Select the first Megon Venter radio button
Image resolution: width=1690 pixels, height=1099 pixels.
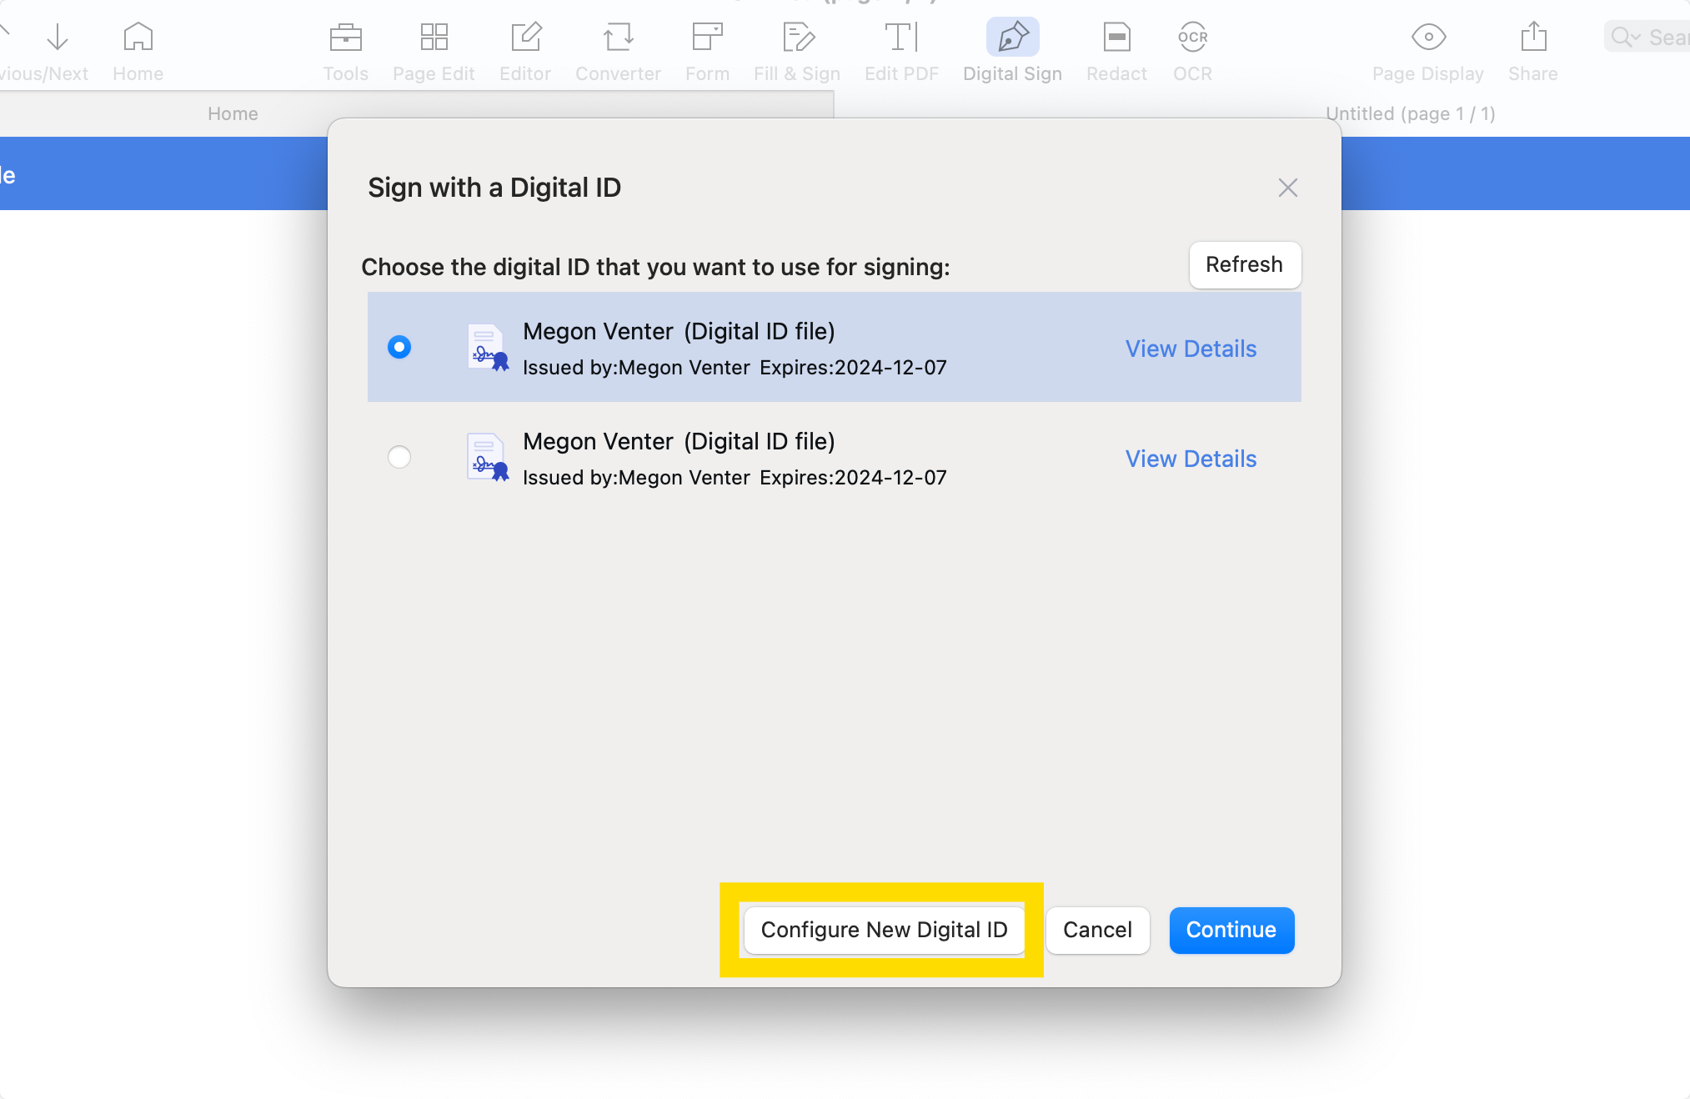[399, 347]
